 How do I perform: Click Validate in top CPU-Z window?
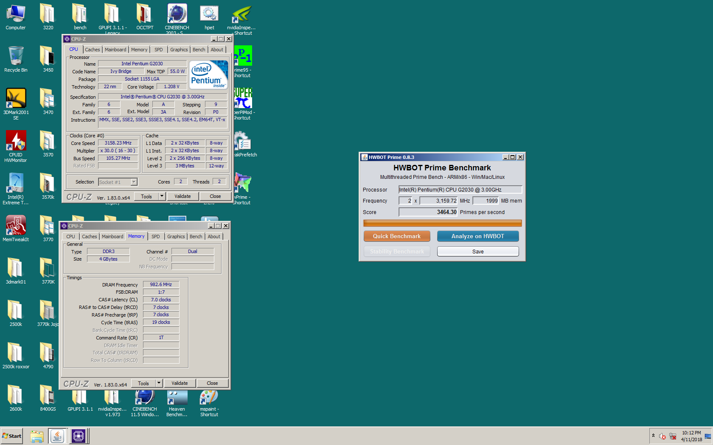click(x=182, y=196)
